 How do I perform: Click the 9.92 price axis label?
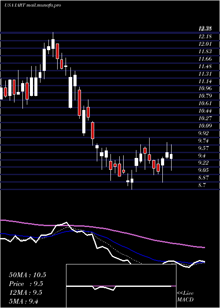point(204,133)
